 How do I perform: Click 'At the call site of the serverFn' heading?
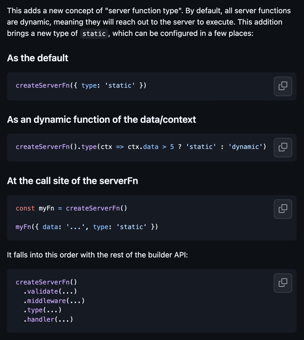[72, 181]
